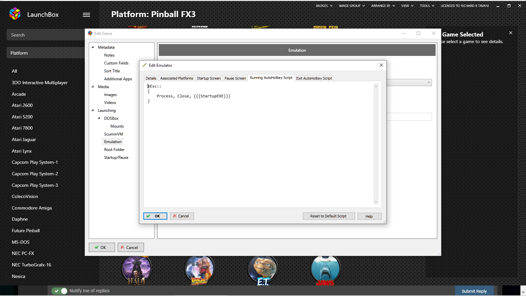Screen dimensions: 526x296
Task: Collapse the Media tree node
Action: coord(93,86)
